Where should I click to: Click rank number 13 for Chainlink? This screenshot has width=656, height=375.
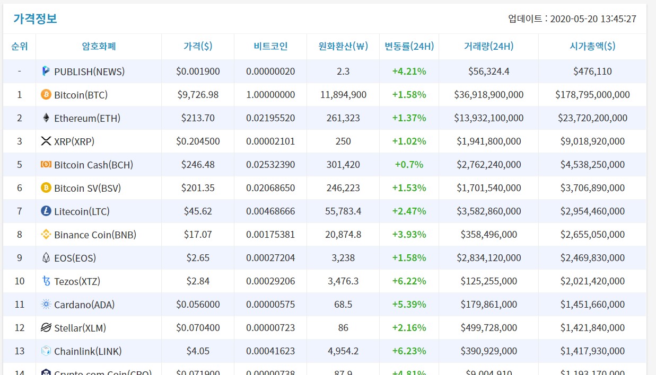[20, 351]
